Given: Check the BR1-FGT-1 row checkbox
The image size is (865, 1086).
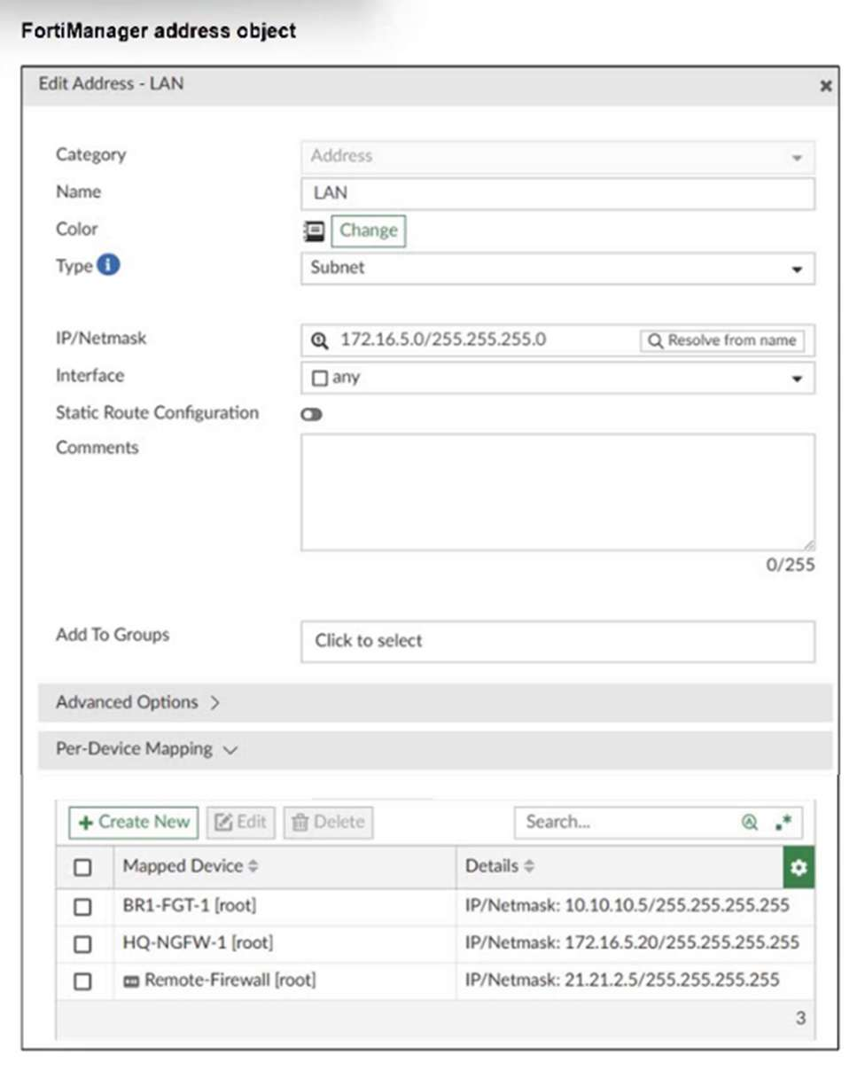Looking at the screenshot, I should click(82, 907).
